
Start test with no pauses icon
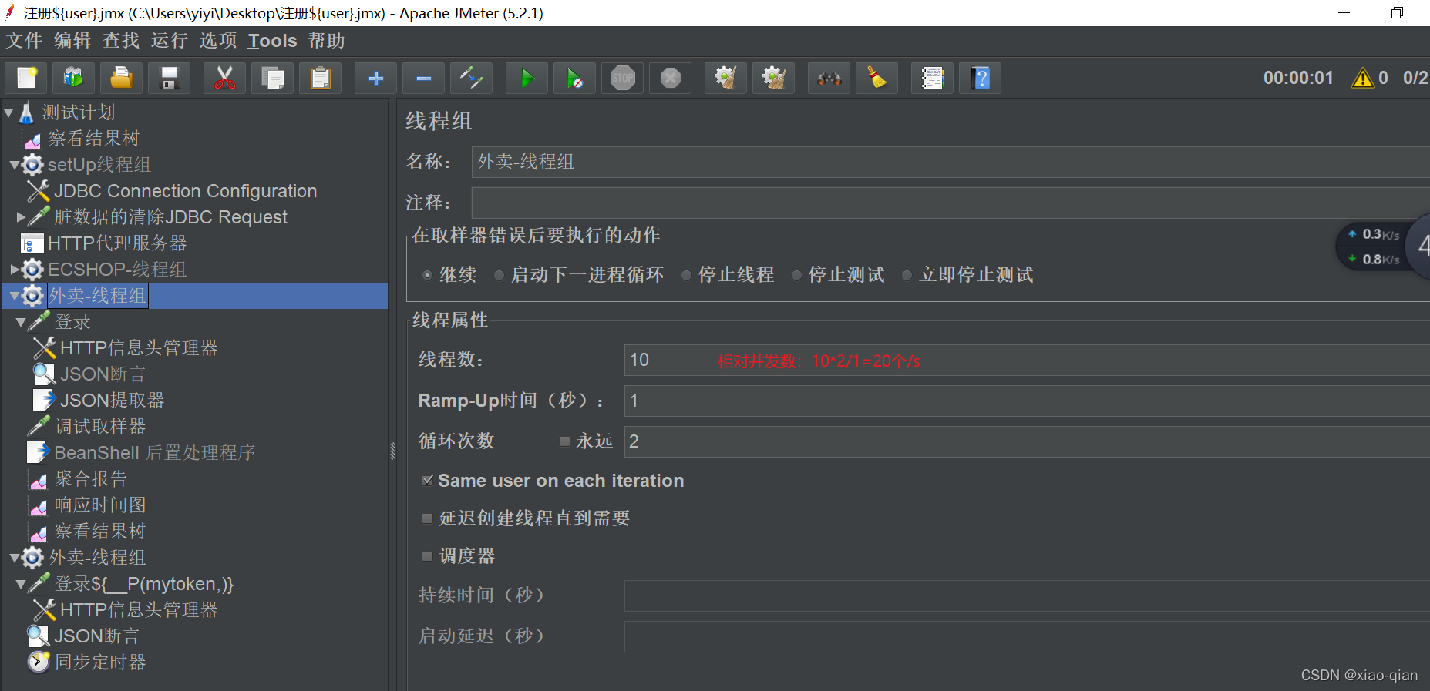(x=574, y=78)
